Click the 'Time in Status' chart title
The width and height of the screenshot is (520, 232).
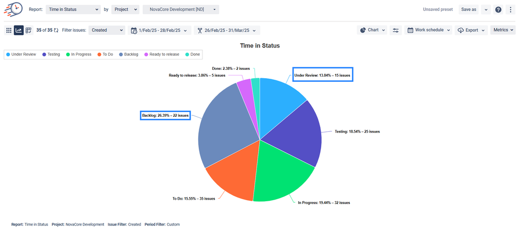[260, 46]
